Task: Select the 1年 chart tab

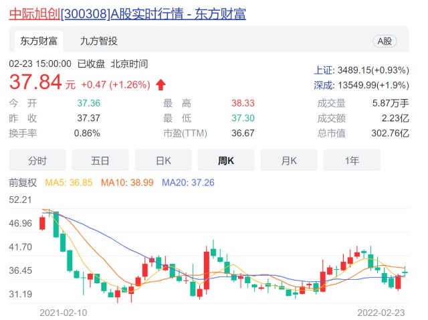Action: tap(352, 161)
